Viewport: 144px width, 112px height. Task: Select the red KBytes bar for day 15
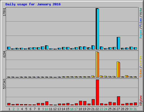tap(68, 104)
